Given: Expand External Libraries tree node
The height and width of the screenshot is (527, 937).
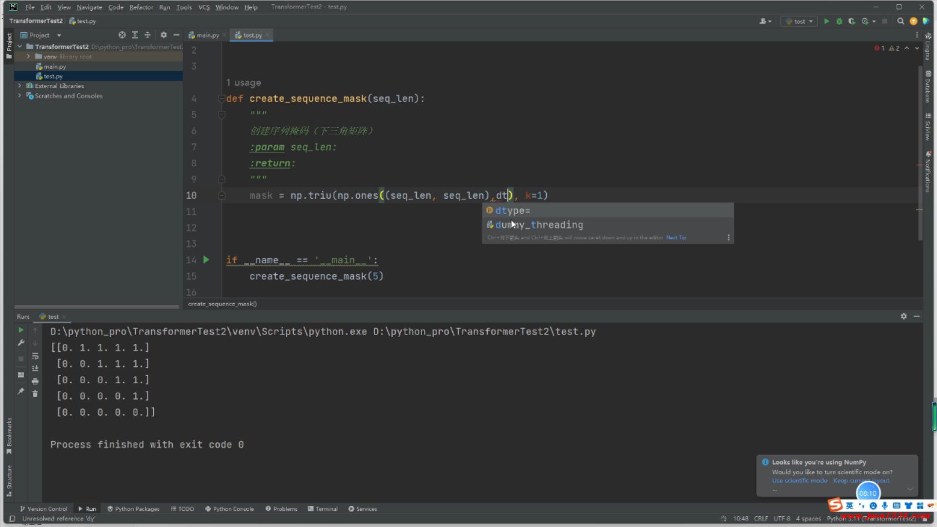Looking at the screenshot, I should click(20, 86).
